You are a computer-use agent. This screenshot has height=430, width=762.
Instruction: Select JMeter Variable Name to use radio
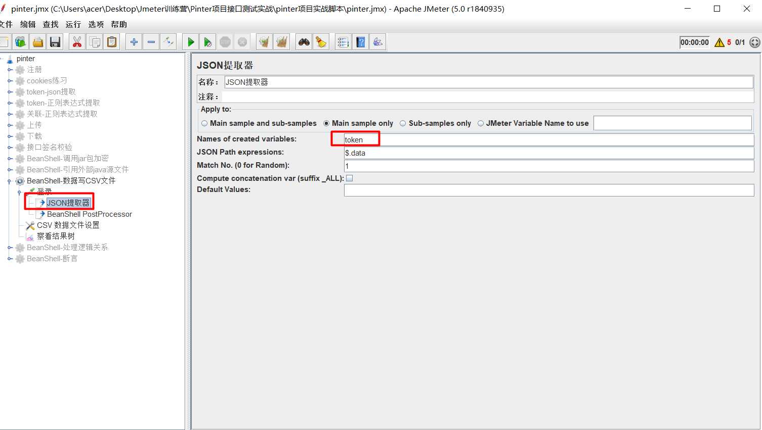[481, 123]
